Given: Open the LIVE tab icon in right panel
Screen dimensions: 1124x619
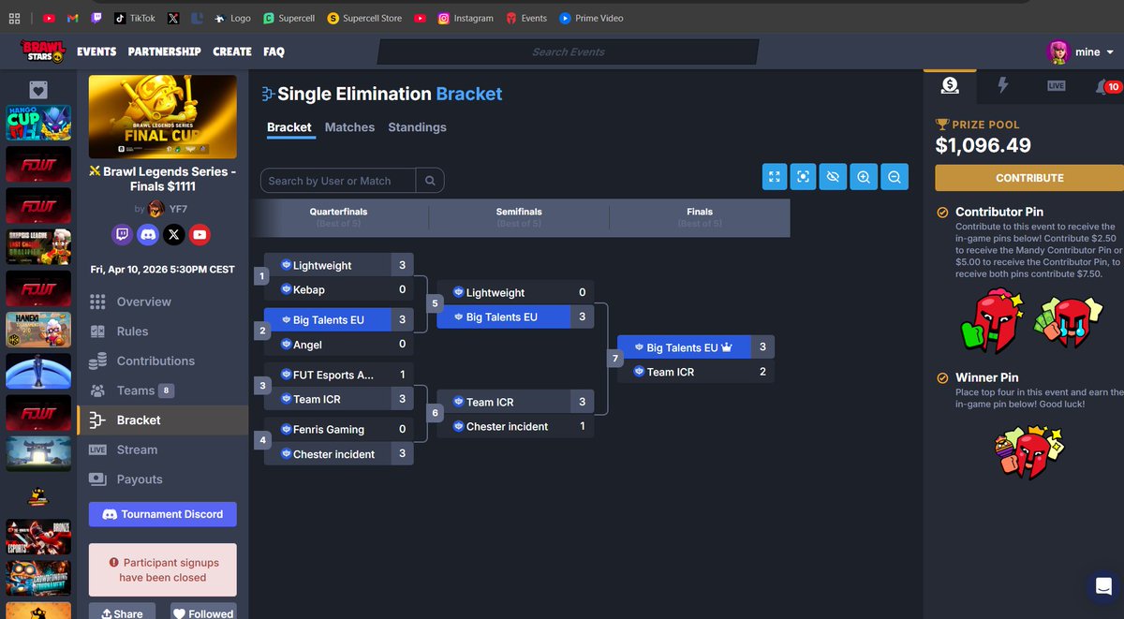Looking at the screenshot, I should pyautogui.click(x=1057, y=85).
